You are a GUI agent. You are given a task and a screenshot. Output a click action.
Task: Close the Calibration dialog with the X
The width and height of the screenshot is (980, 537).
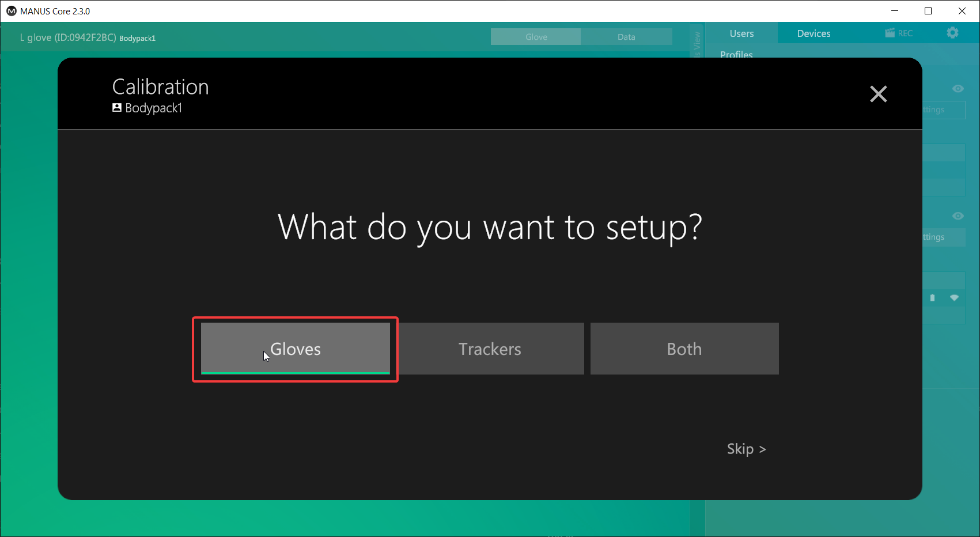pyautogui.click(x=878, y=93)
